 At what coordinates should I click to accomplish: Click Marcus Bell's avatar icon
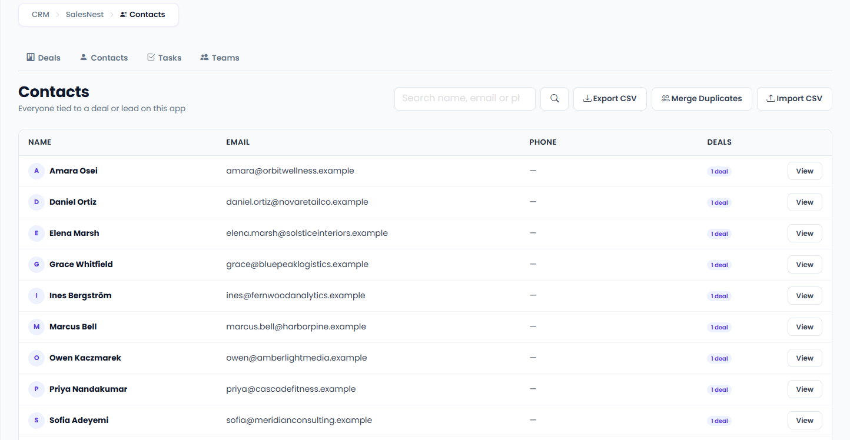coord(36,327)
